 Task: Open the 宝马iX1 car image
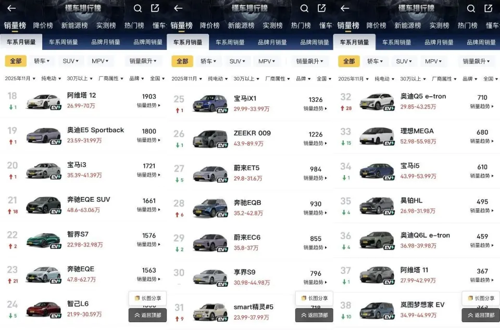(x=210, y=103)
